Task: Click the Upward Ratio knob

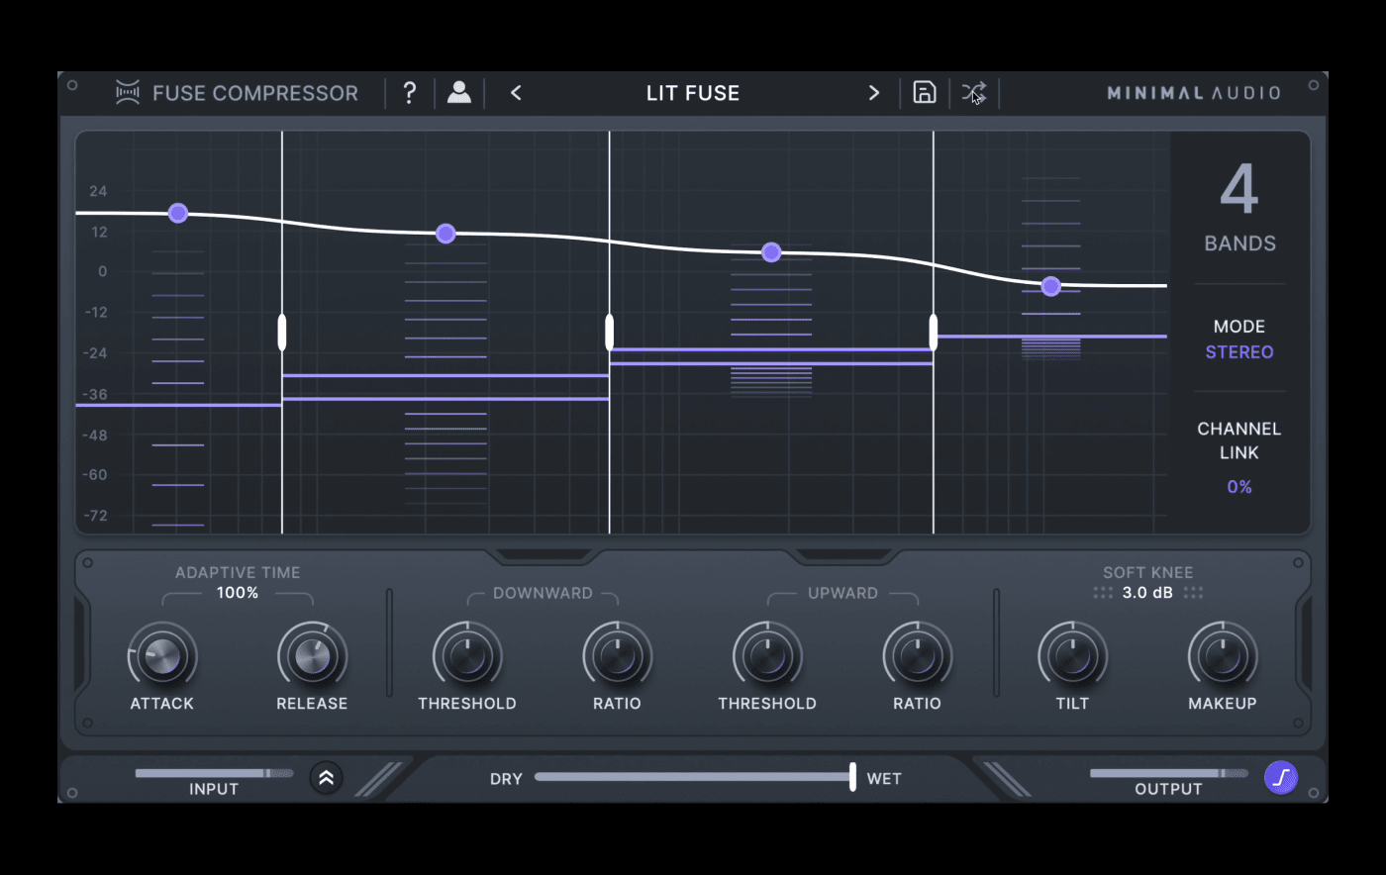Action: pyautogui.click(x=917, y=656)
